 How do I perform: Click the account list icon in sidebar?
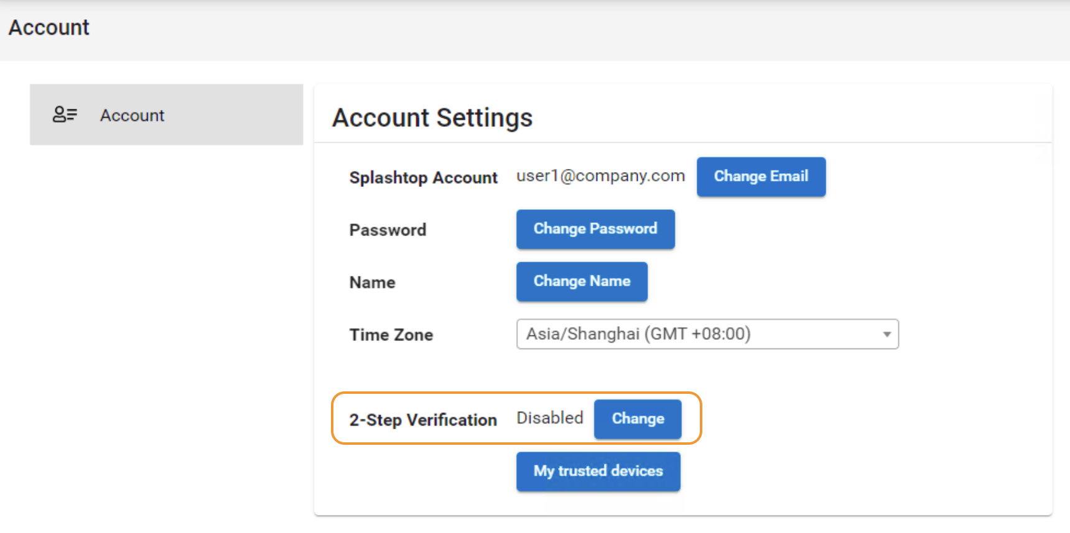coord(65,114)
